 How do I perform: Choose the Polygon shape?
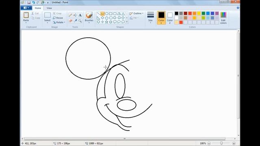pyautogui.click(x=119, y=14)
